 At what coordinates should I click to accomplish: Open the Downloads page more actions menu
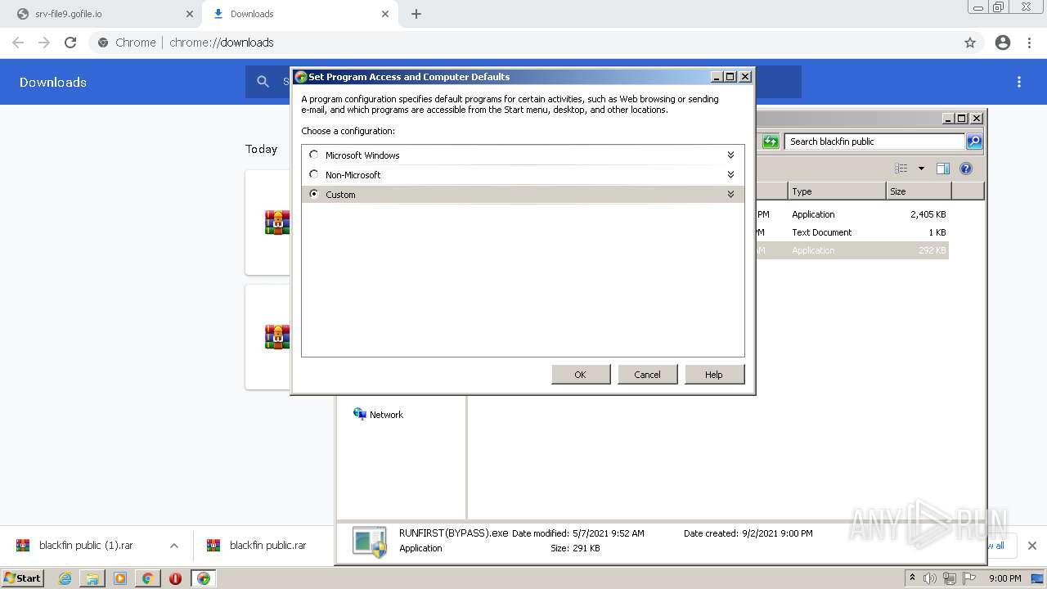tap(1019, 82)
